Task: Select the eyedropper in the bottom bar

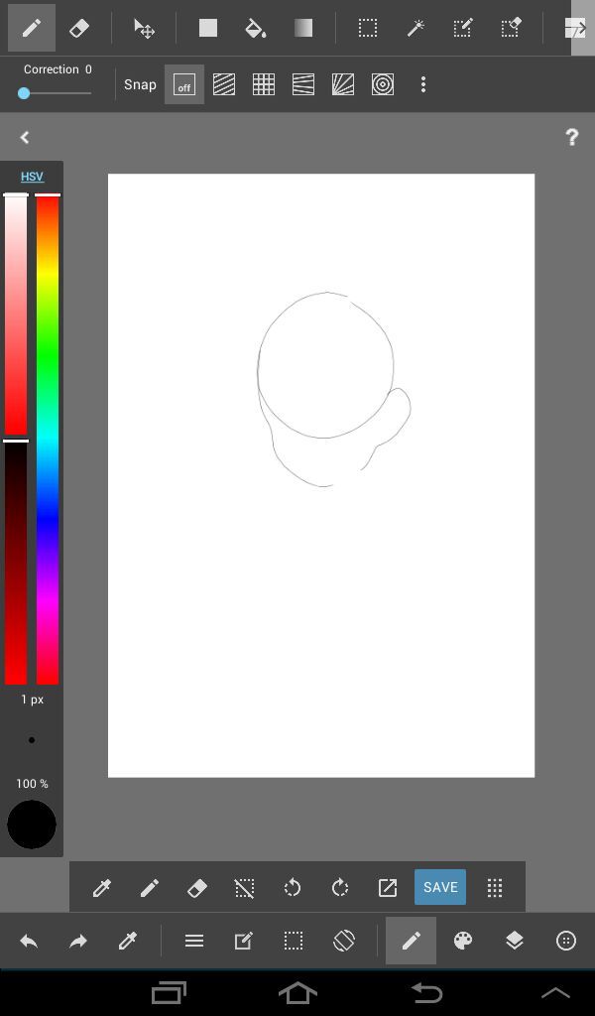Action: click(x=128, y=941)
